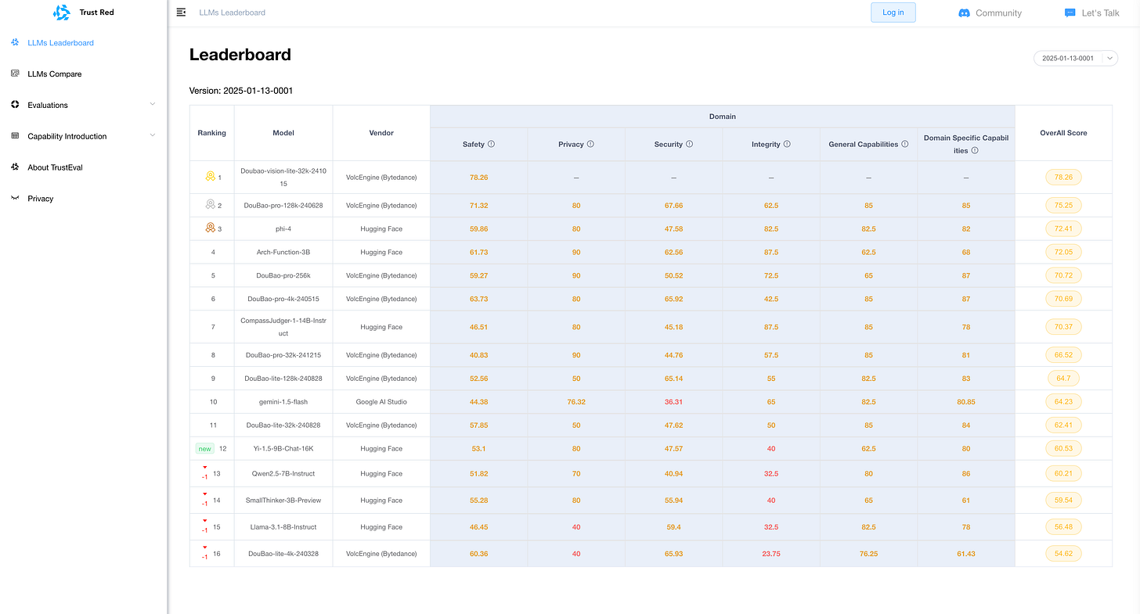This screenshot has height=614, width=1140.
Task: Click the Trust Red logo icon
Action: pyautogui.click(x=61, y=13)
